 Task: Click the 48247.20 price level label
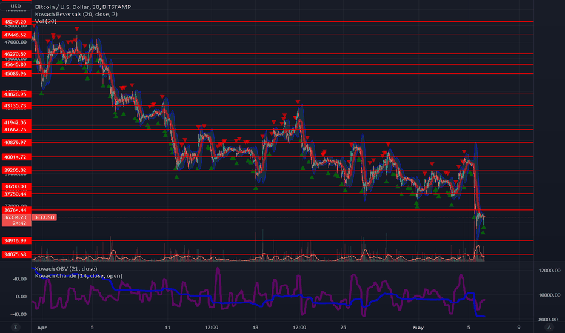pos(16,22)
